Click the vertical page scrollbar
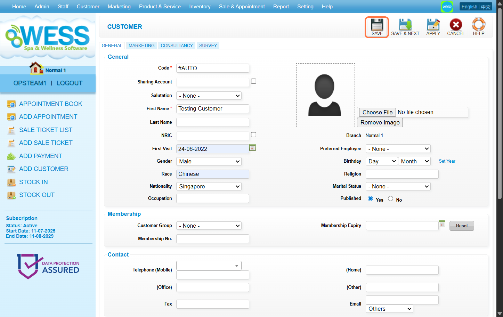Viewport: 503px width, 317px height. pos(500,104)
